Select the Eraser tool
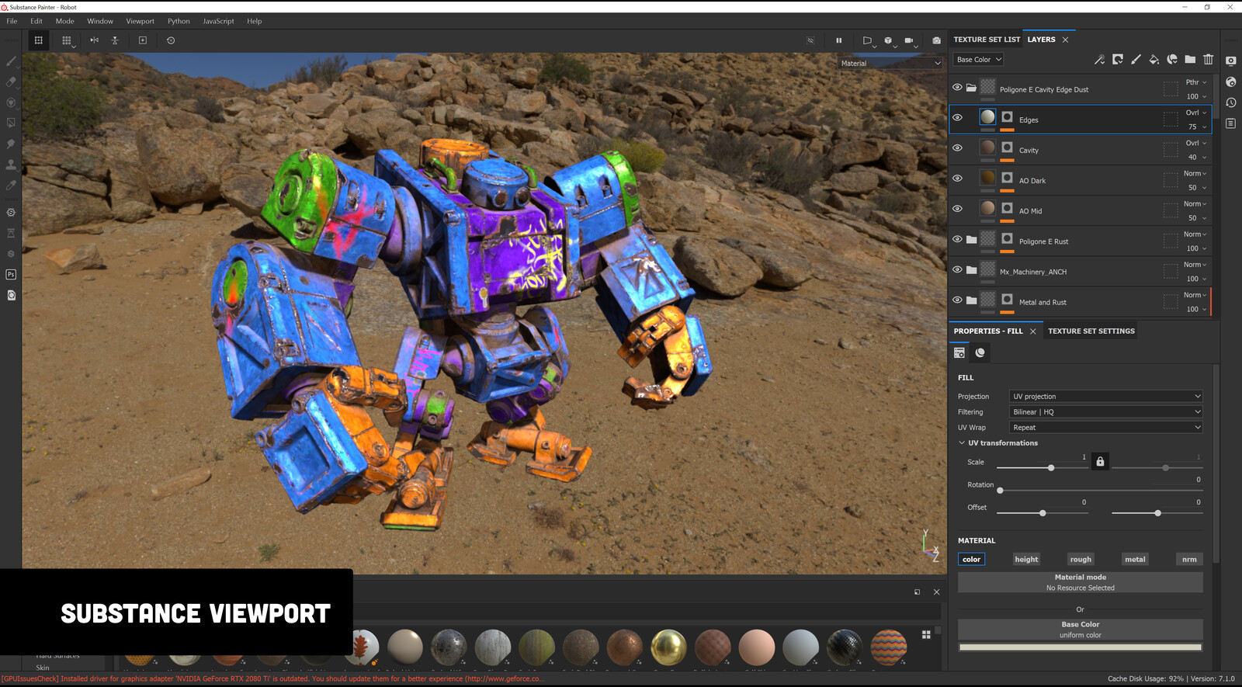 tap(11, 82)
